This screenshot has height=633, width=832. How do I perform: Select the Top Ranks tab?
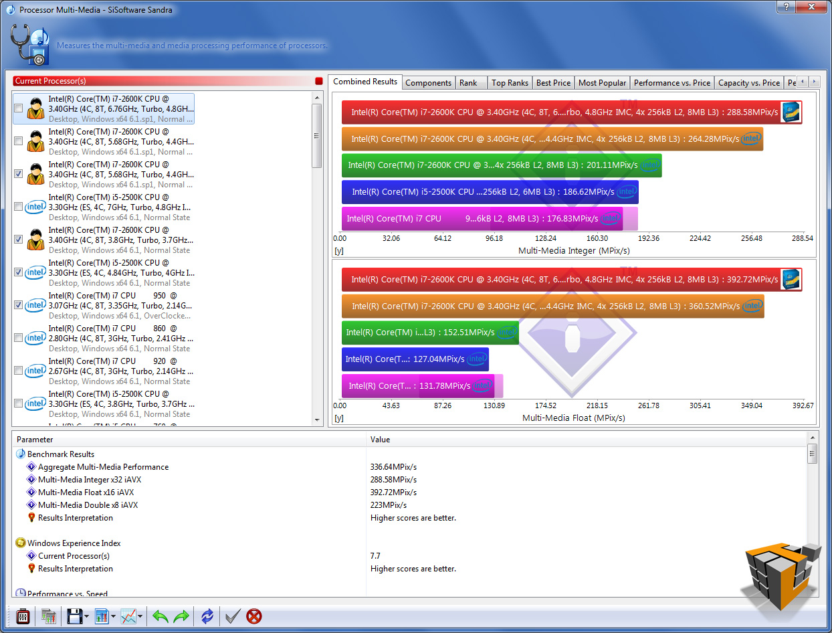510,83
